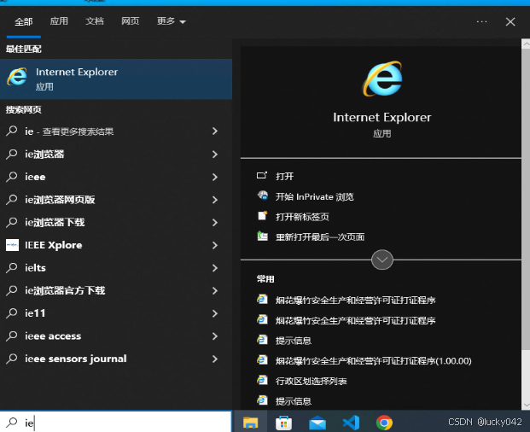Select 'ie浏览器官方下载' suggestion

click(x=65, y=290)
